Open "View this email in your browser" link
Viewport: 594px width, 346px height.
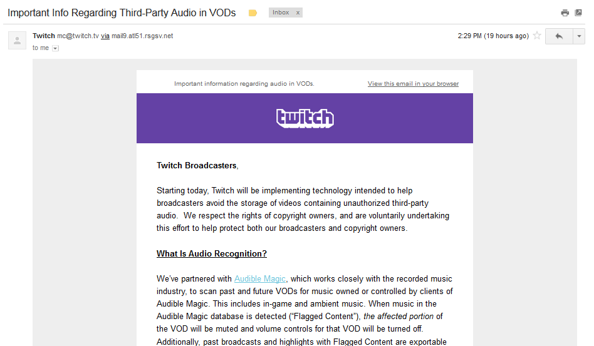click(413, 84)
